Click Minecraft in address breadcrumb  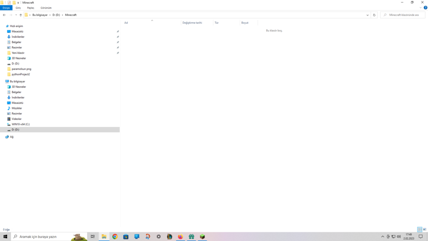click(x=71, y=15)
